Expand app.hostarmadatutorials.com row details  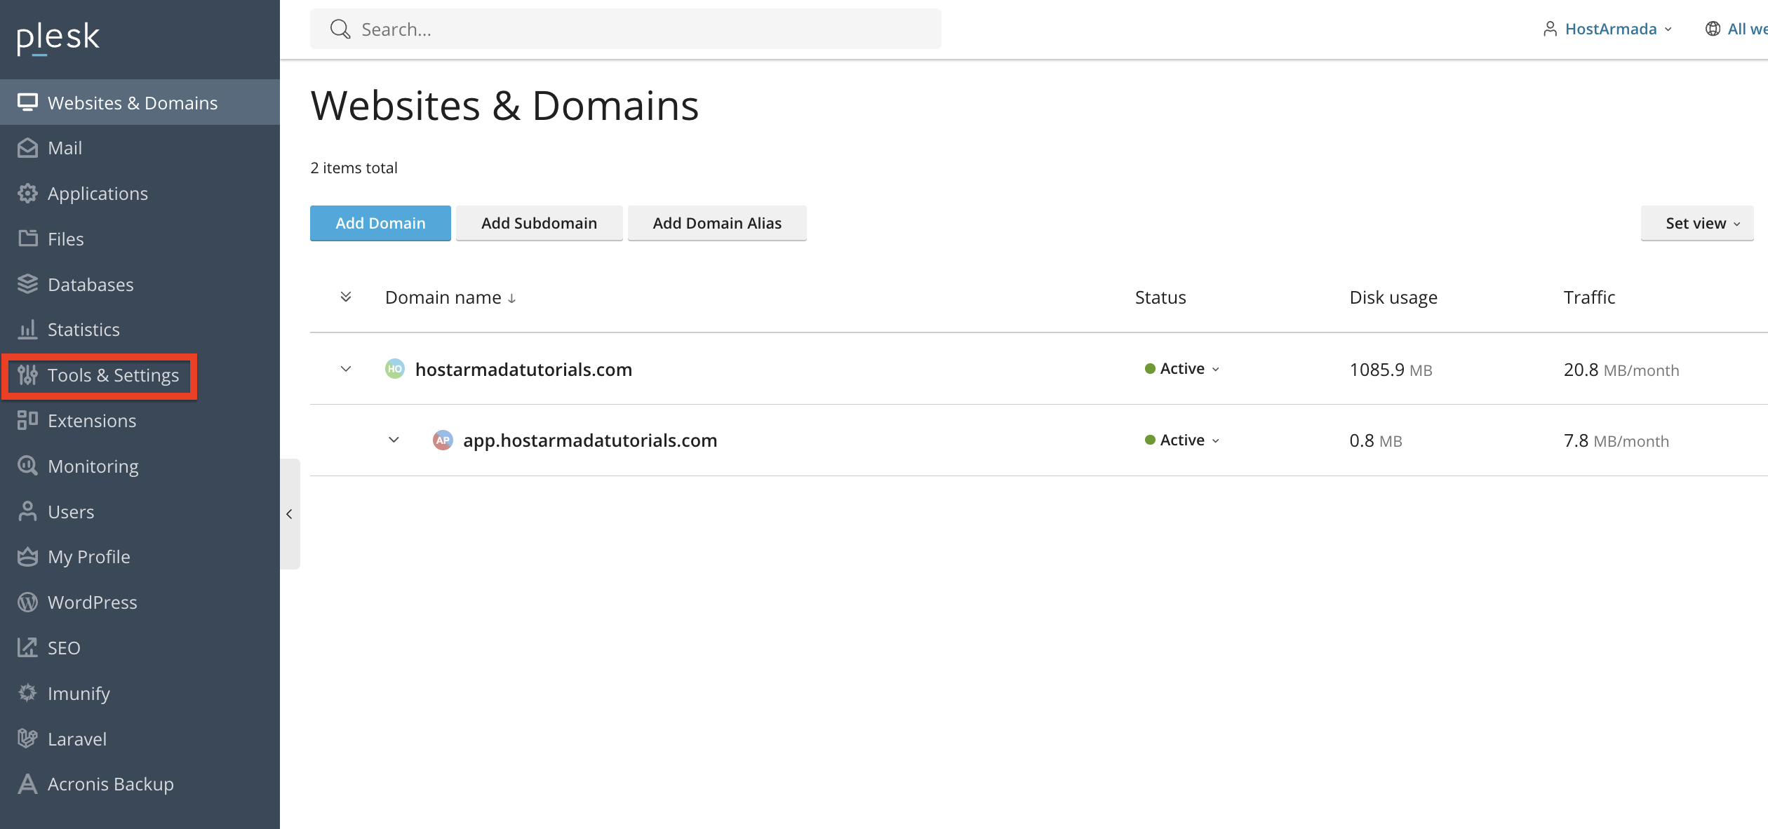tap(394, 440)
